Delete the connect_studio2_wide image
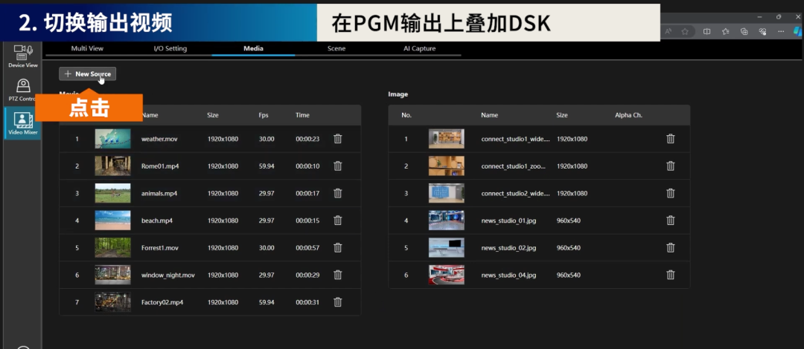Image resolution: width=804 pixels, height=349 pixels. (x=670, y=193)
